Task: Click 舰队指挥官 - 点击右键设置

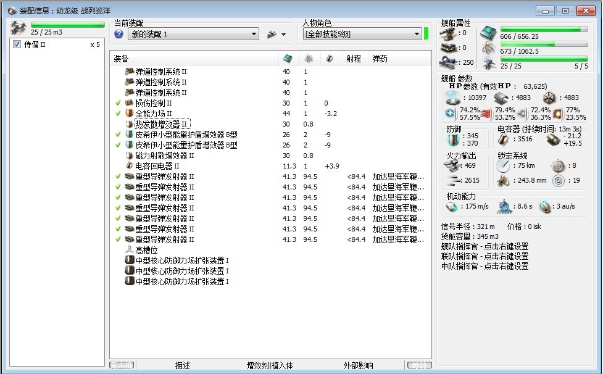Action: [x=484, y=246]
